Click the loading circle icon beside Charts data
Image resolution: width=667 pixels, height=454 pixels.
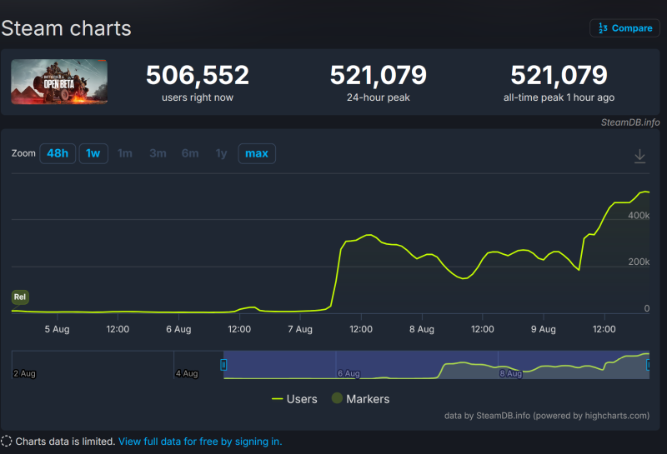pyautogui.click(x=7, y=442)
